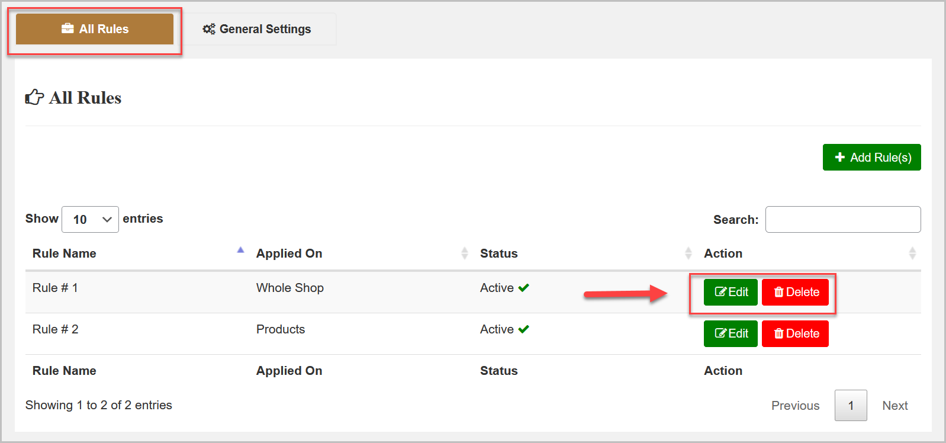
Task: Click the briefcase icon on All Rules tab
Action: coord(67,28)
